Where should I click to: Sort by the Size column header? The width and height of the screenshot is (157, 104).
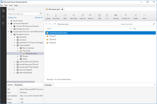click(144, 29)
